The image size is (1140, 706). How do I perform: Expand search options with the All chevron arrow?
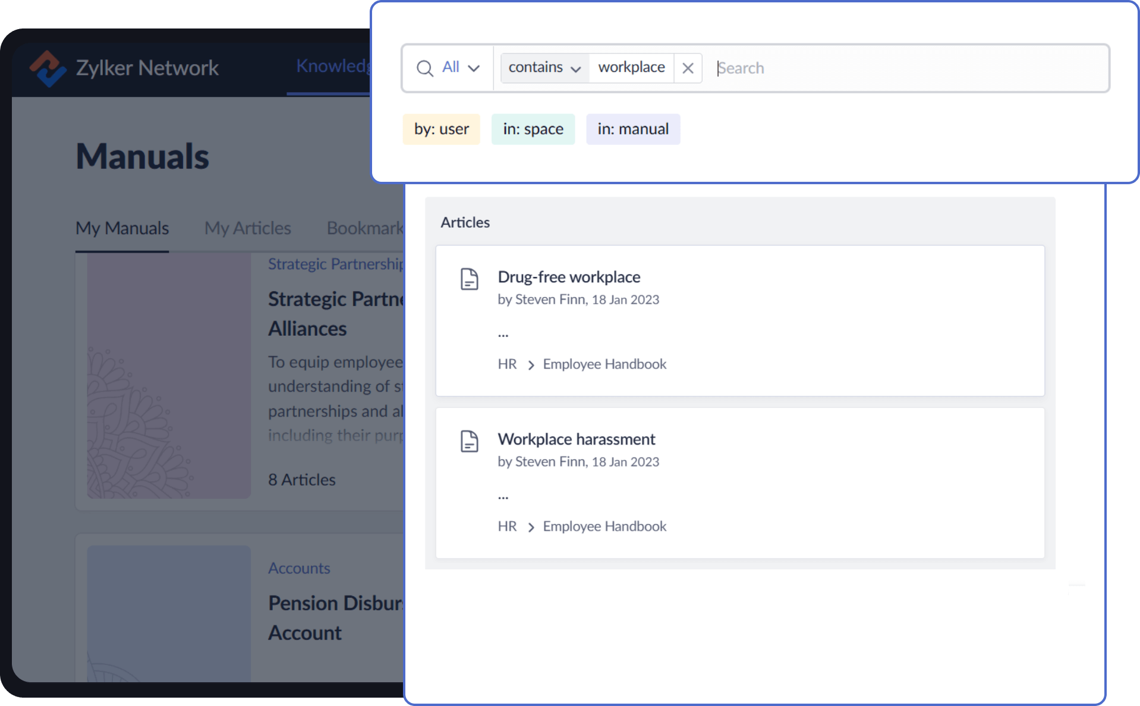click(474, 68)
